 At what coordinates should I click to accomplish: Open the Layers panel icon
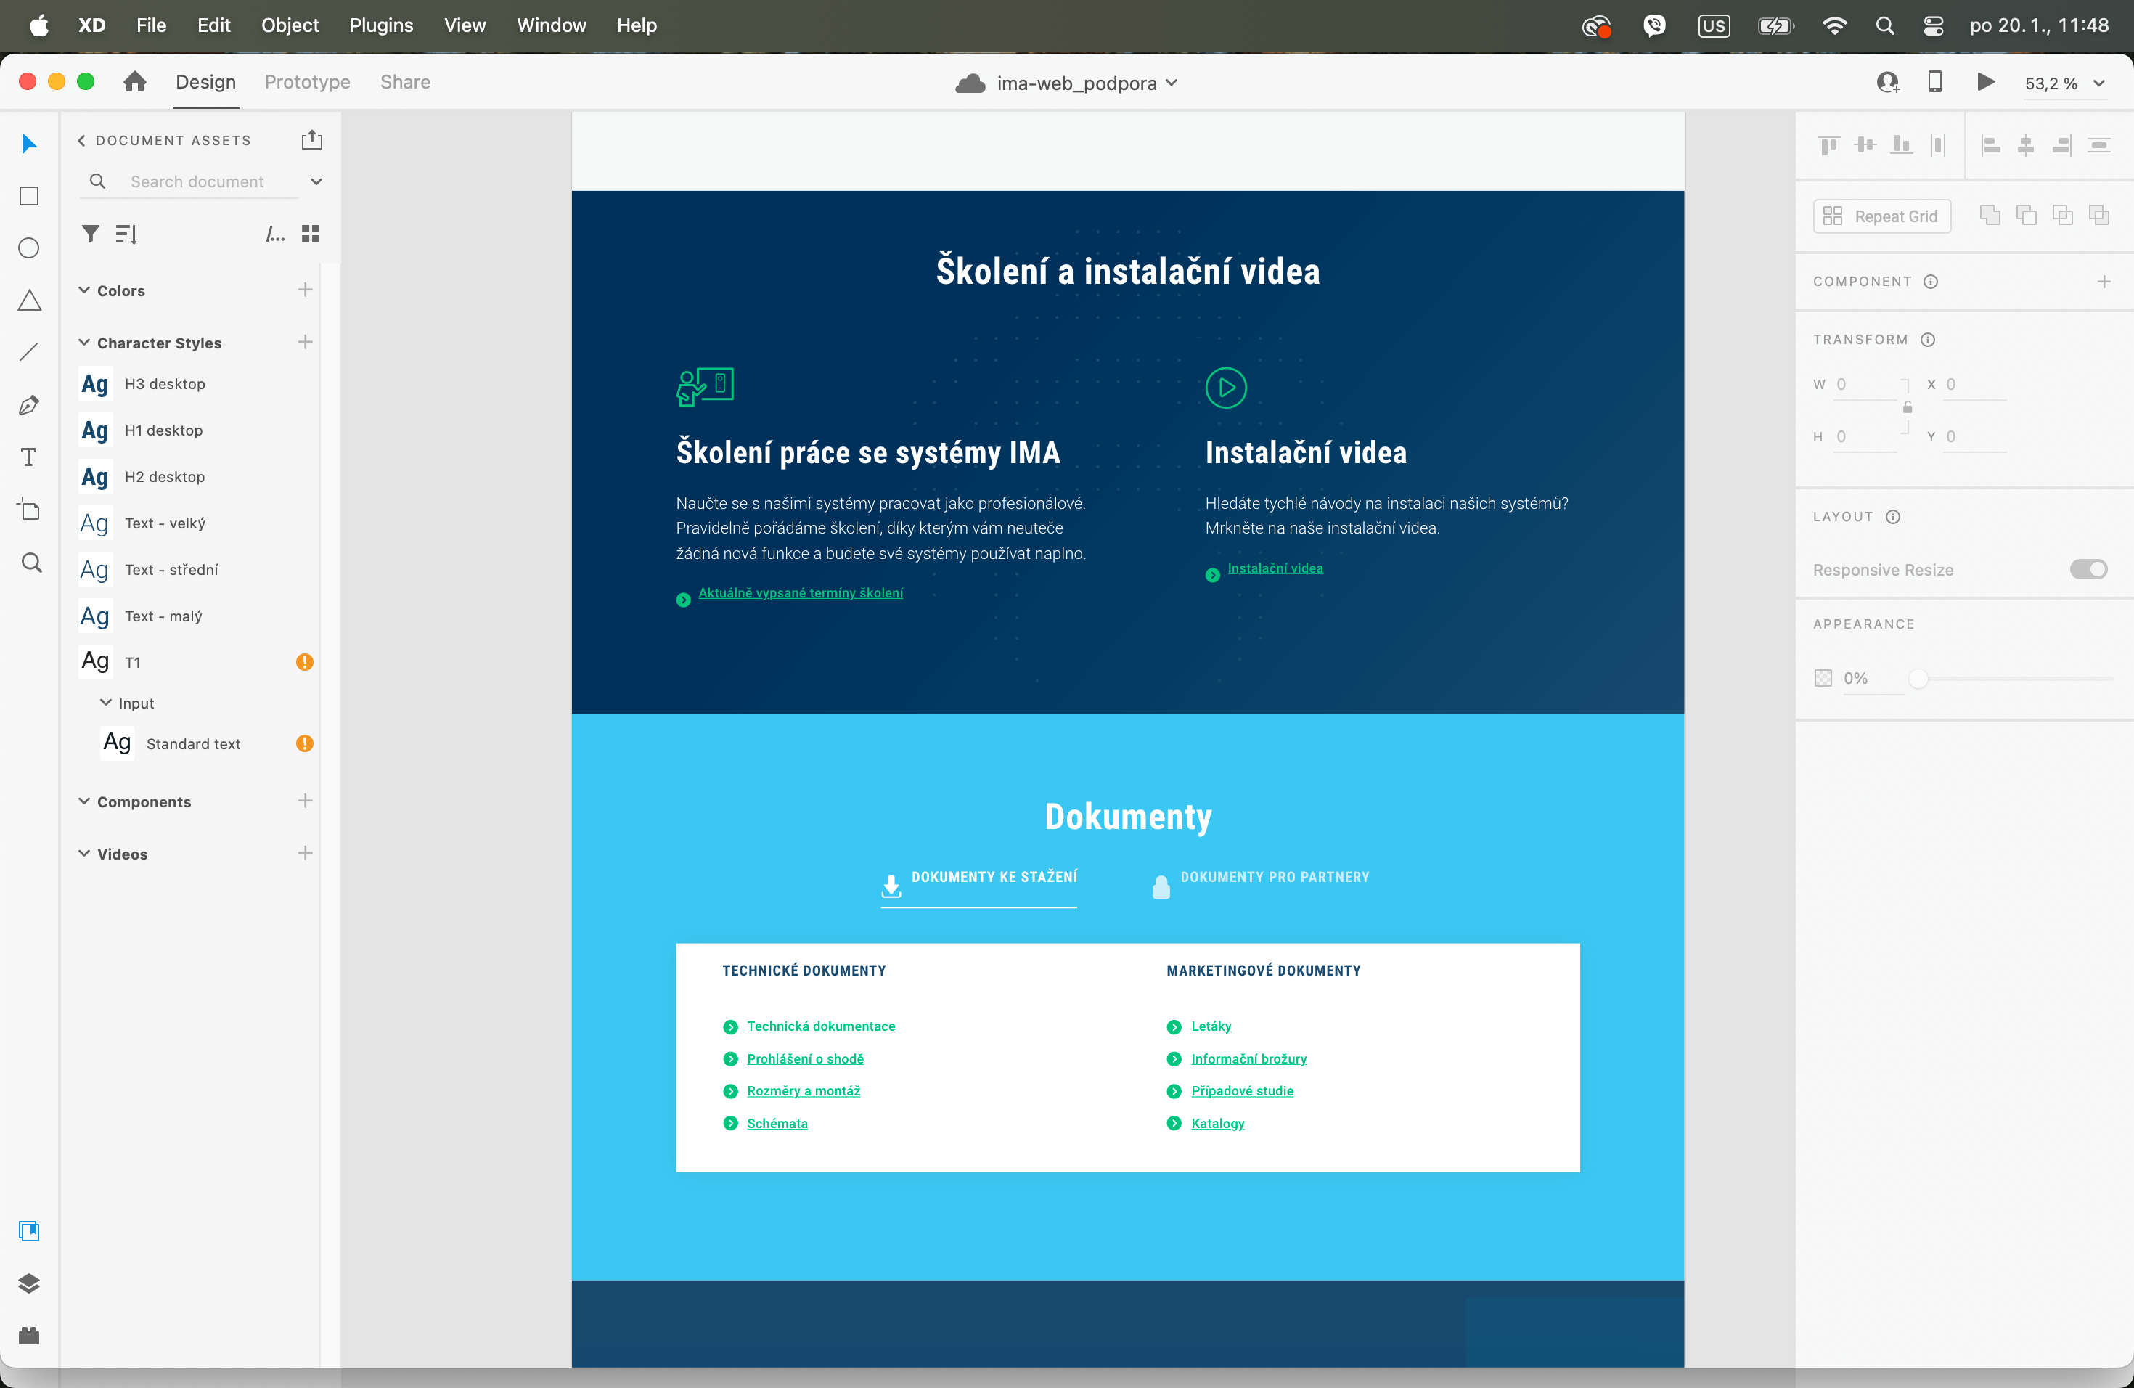[29, 1283]
